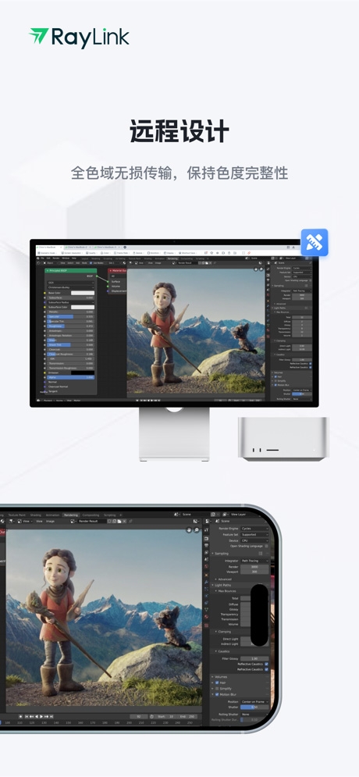Click the End frame field in phone timeline
Screen dimensions: 359x777
(188, 717)
